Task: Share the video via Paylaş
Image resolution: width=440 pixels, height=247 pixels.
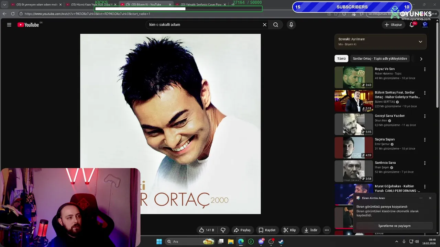Action: point(242,230)
